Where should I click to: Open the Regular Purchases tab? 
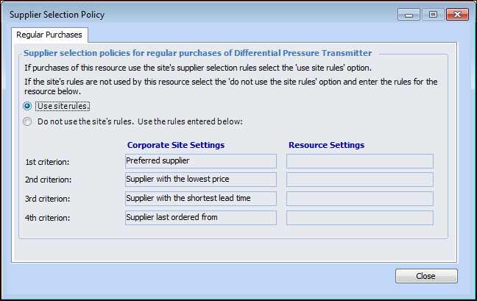[49, 35]
